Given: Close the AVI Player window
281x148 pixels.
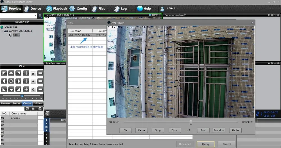Looking at the screenshot, I should (252, 22).
